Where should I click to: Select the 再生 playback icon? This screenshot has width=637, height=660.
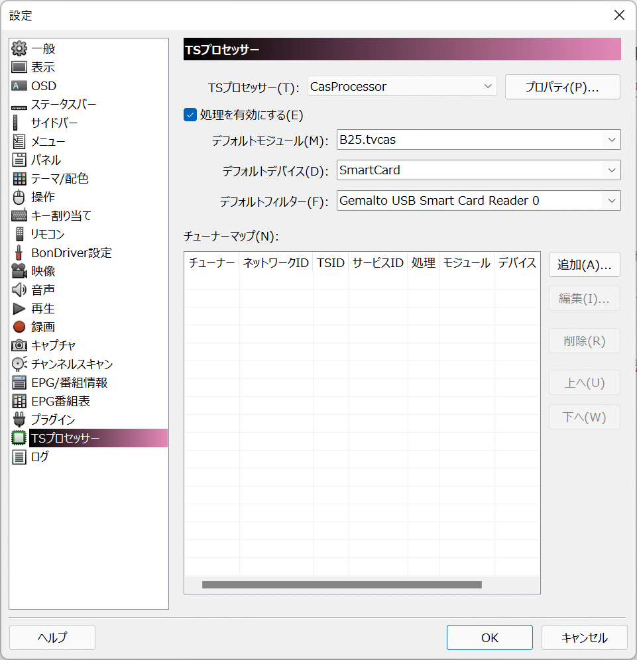(19, 308)
